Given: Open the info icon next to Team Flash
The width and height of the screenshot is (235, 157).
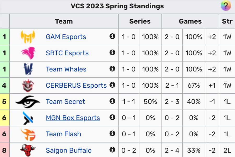Looking at the screenshot, I should point(112,133).
